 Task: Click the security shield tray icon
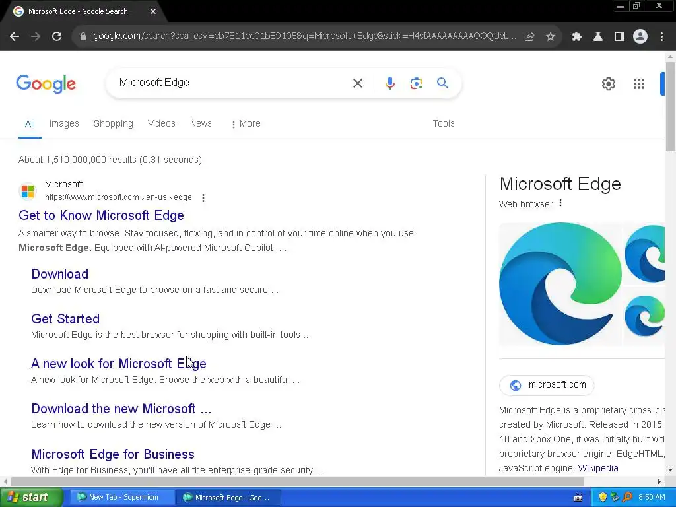pos(603,498)
